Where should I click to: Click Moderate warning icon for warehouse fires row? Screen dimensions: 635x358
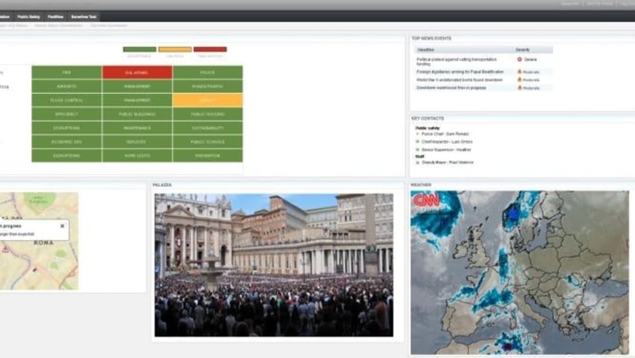tap(519, 88)
